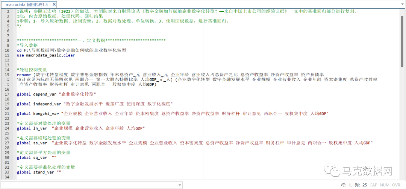Click the 'global stand_var' line

tap(39, 172)
